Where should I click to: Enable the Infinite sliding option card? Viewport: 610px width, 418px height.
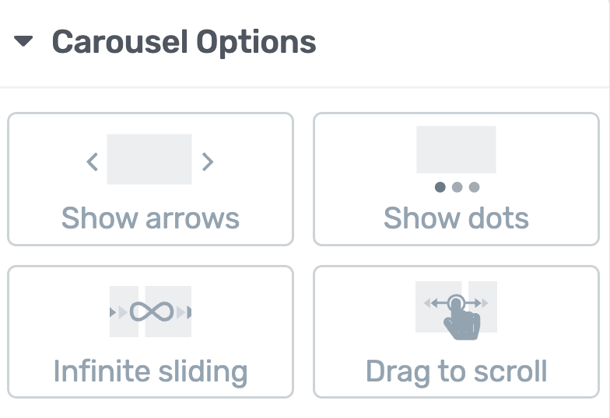(150, 332)
